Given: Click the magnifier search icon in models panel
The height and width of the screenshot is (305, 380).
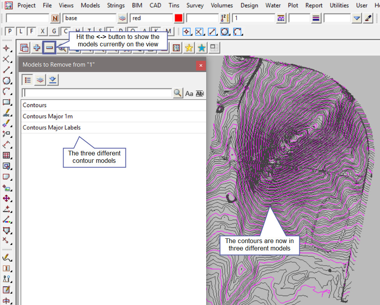Looking at the screenshot, I should click(178, 93).
